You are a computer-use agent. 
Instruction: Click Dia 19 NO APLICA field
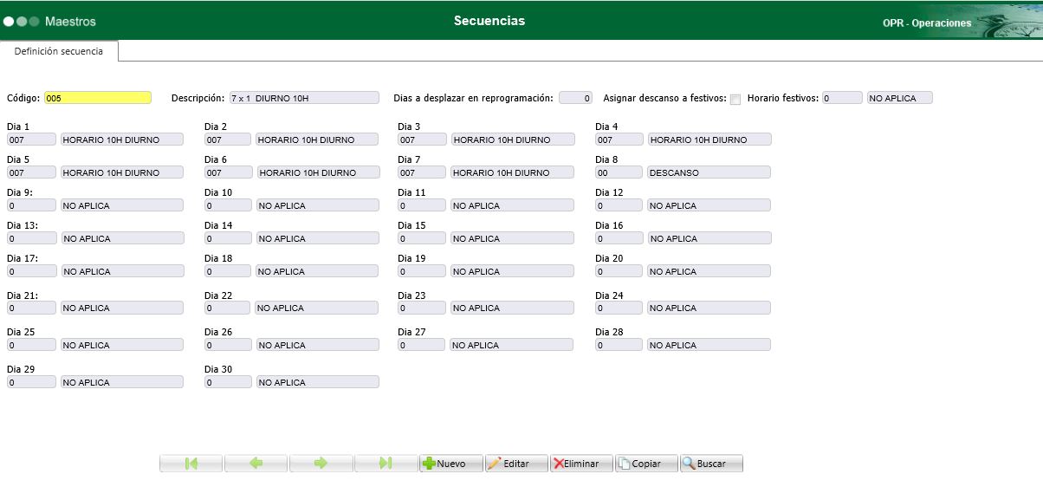click(x=513, y=271)
